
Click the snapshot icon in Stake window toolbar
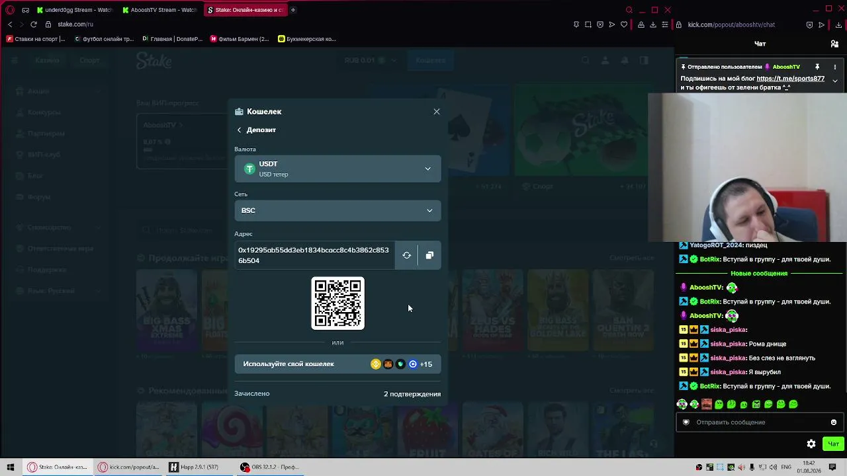point(588,24)
